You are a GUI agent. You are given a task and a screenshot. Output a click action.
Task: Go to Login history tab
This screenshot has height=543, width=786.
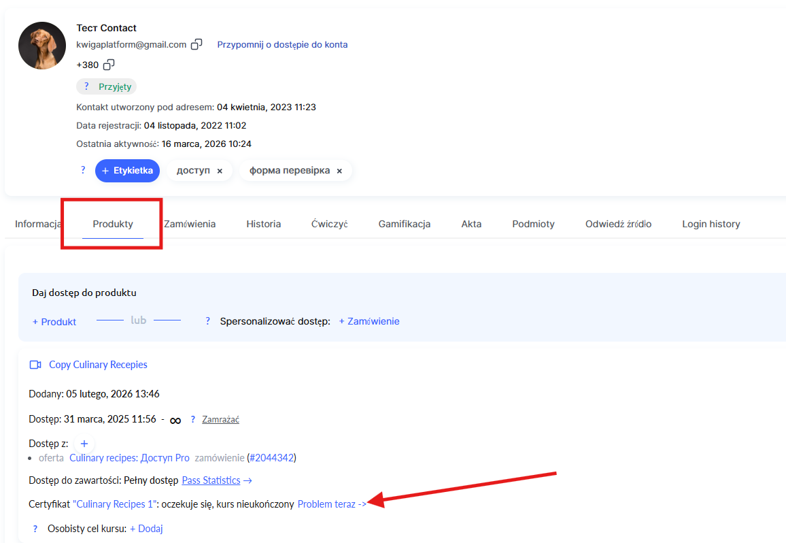[x=711, y=224]
